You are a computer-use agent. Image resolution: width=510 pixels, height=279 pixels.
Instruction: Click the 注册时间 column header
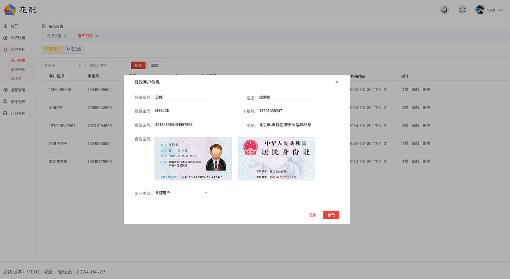[x=357, y=76]
